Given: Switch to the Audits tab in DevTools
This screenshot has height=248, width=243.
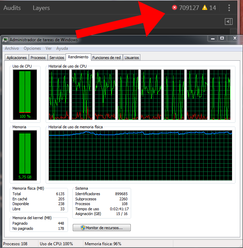Looking at the screenshot, I should [x=12, y=8].
